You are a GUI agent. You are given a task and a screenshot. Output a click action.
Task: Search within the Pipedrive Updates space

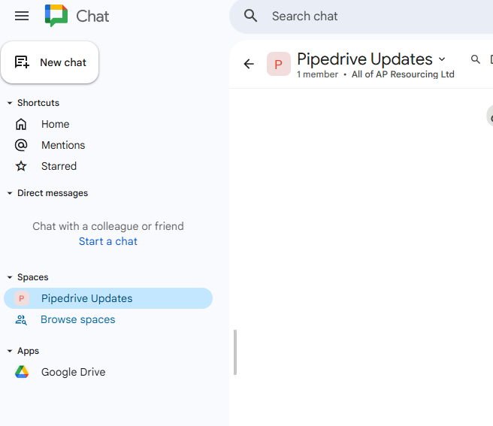tap(475, 59)
